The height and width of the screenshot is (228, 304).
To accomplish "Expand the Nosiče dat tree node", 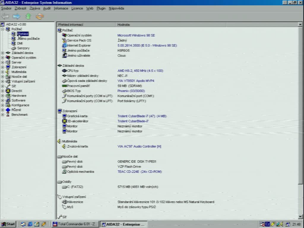I will (2, 77).
